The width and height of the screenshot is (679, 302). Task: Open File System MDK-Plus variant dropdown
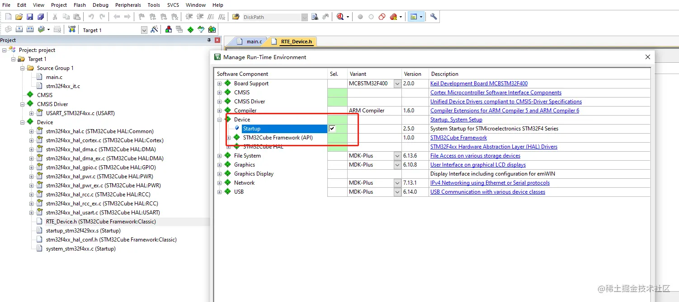click(397, 156)
